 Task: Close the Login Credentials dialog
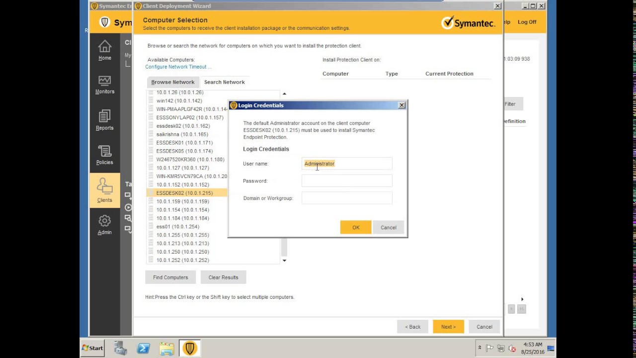tap(401, 105)
